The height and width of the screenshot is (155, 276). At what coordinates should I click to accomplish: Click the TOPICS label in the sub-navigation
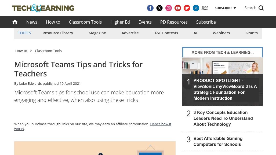coord(24,33)
